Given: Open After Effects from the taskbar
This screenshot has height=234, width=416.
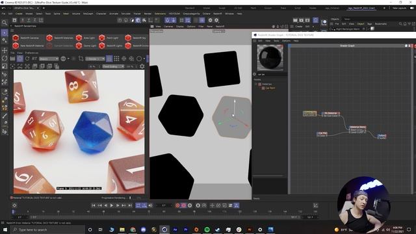Looking at the screenshot, I should tap(175, 229).
